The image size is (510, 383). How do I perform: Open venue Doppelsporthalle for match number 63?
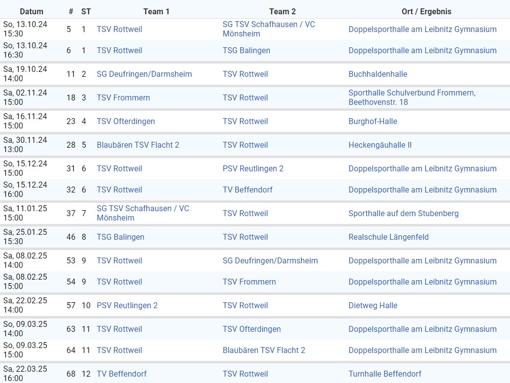pyautogui.click(x=422, y=329)
